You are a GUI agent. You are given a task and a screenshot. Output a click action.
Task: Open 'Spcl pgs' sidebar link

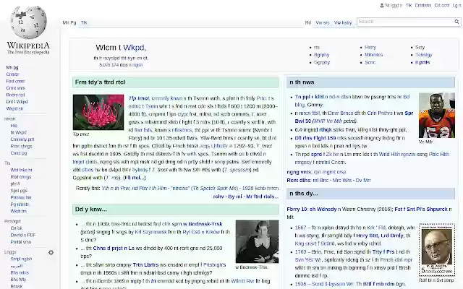pos(19,191)
